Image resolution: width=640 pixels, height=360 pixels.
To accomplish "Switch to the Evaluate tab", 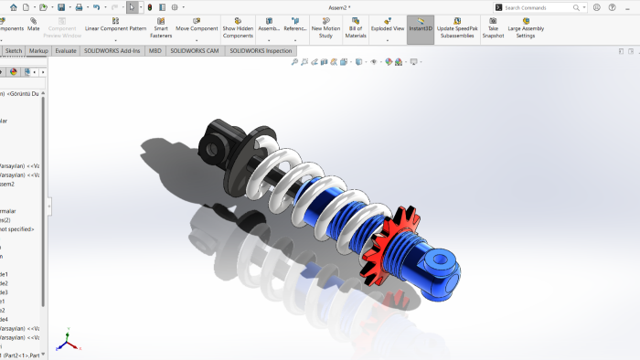I will (x=66, y=51).
